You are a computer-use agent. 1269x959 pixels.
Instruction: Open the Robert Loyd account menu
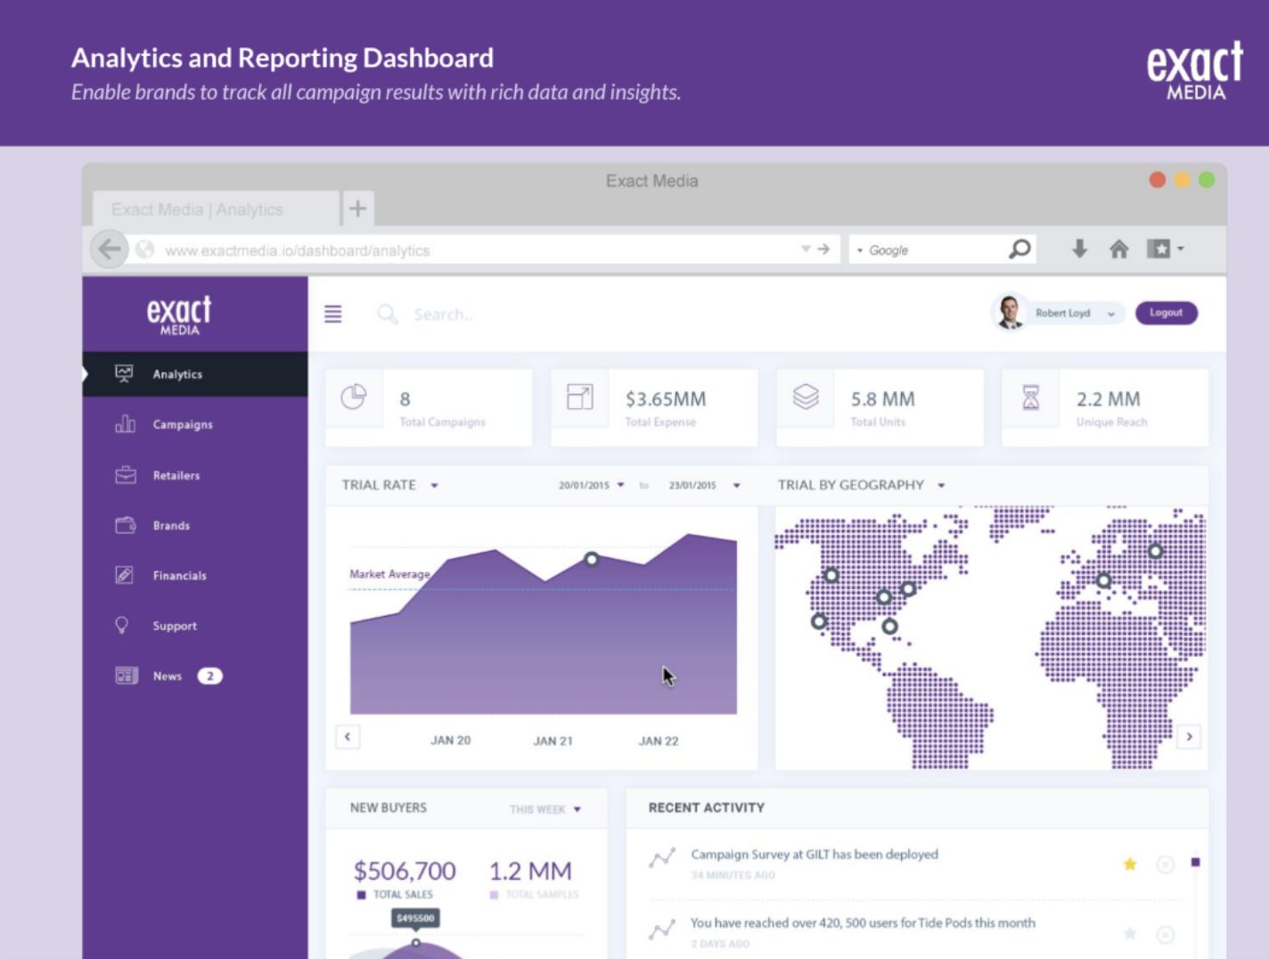(x=1067, y=314)
